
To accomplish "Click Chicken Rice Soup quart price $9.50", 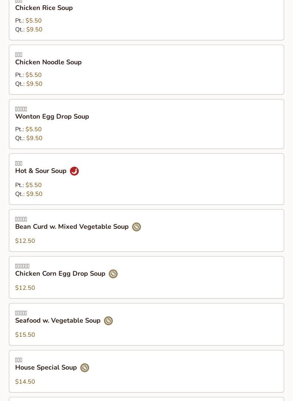I will point(34,30).
